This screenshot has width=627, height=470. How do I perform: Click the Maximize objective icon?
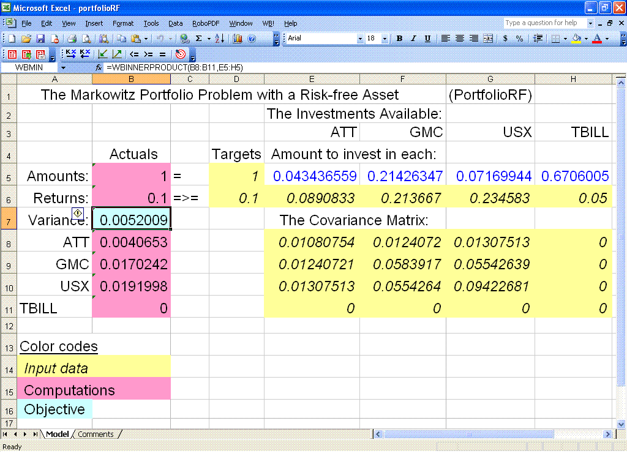click(117, 54)
